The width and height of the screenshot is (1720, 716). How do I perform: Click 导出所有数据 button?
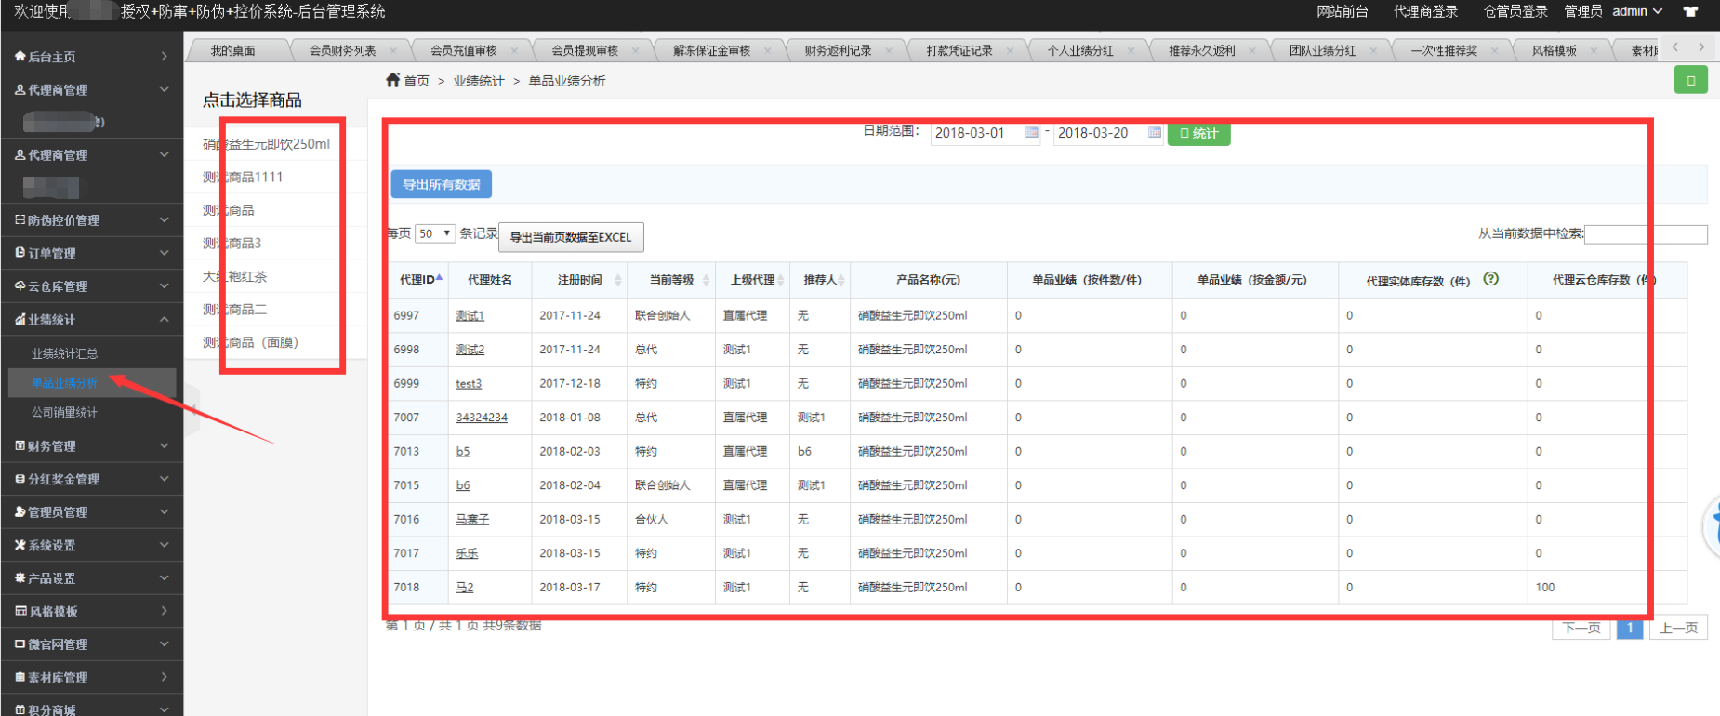[442, 184]
